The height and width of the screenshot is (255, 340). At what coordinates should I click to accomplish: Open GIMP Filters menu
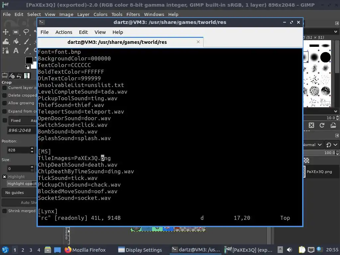[133, 14]
